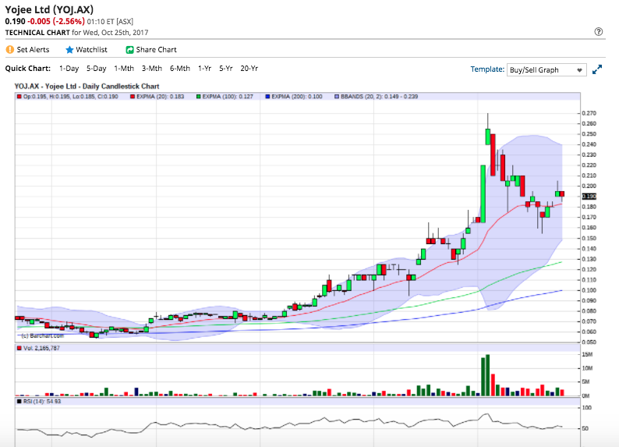Click the -0.005 (-2.56%) price change text
The width and height of the screenshot is (619, 447).
tap(55, 21)
